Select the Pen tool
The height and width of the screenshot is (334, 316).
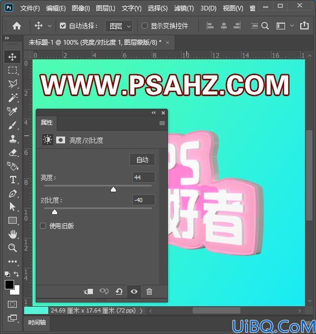(13, 193)
